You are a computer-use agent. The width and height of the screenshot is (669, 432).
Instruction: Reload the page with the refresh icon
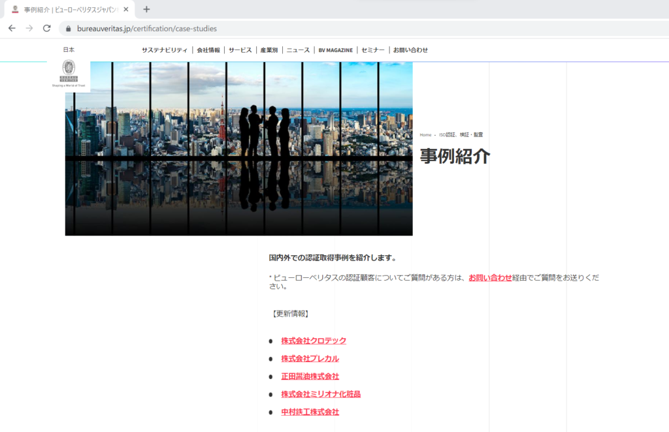pyautogui.click(x=46, y=28)
